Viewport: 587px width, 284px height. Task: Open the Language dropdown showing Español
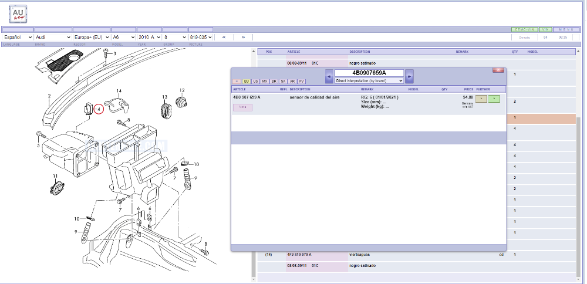click(x=18, y=37)
